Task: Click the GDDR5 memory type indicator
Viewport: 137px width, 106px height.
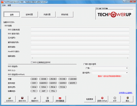Action: point(73,83)
